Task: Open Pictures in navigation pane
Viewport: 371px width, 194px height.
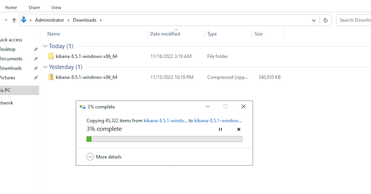Action: pos(7,77)
